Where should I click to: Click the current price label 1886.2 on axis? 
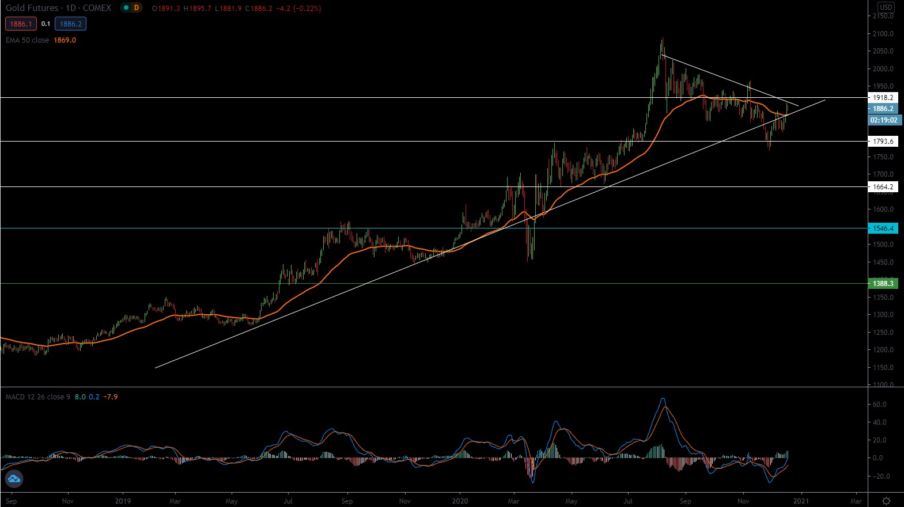pyautogui.click(x=883, y=109)
